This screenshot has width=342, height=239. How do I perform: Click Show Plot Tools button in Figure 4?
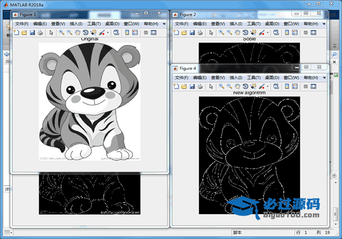point(313,87)
